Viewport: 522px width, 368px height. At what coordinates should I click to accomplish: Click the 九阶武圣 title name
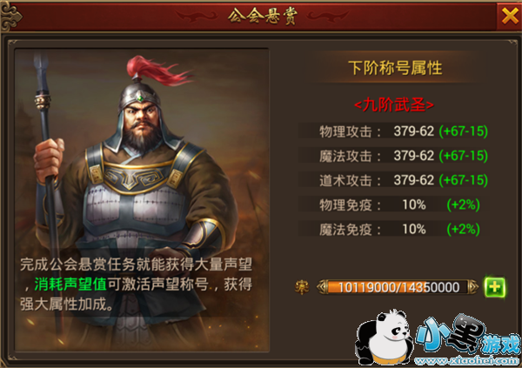coord(394,105)
